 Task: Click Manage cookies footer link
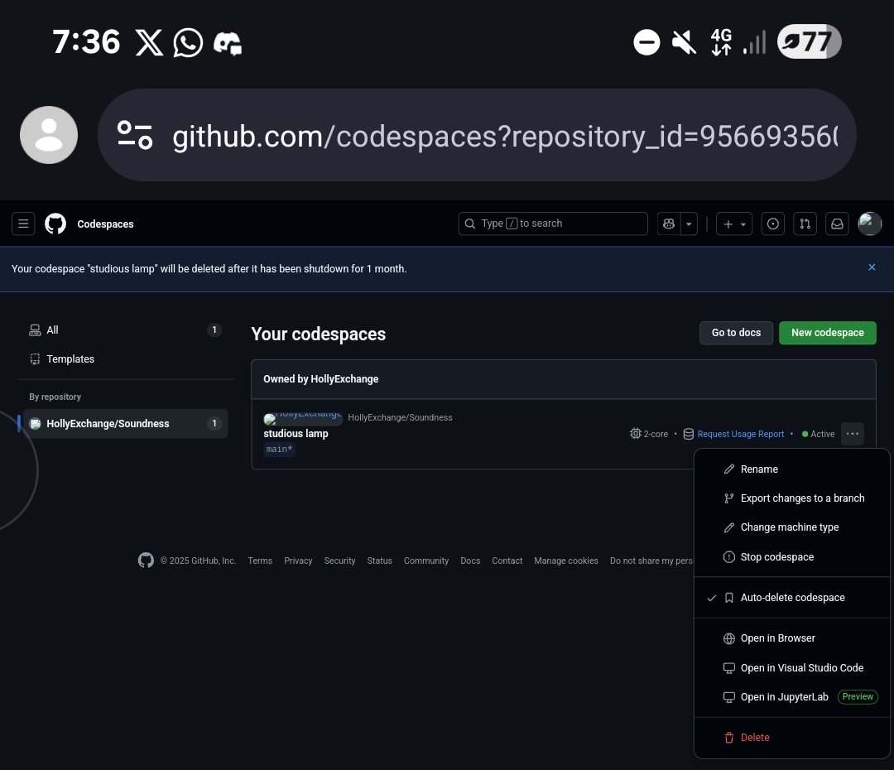(566, 561)
